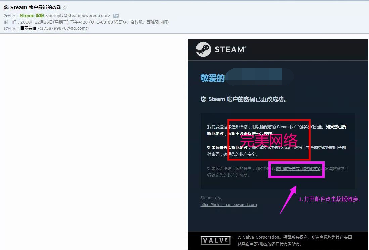Star this Steam account email

65,7
